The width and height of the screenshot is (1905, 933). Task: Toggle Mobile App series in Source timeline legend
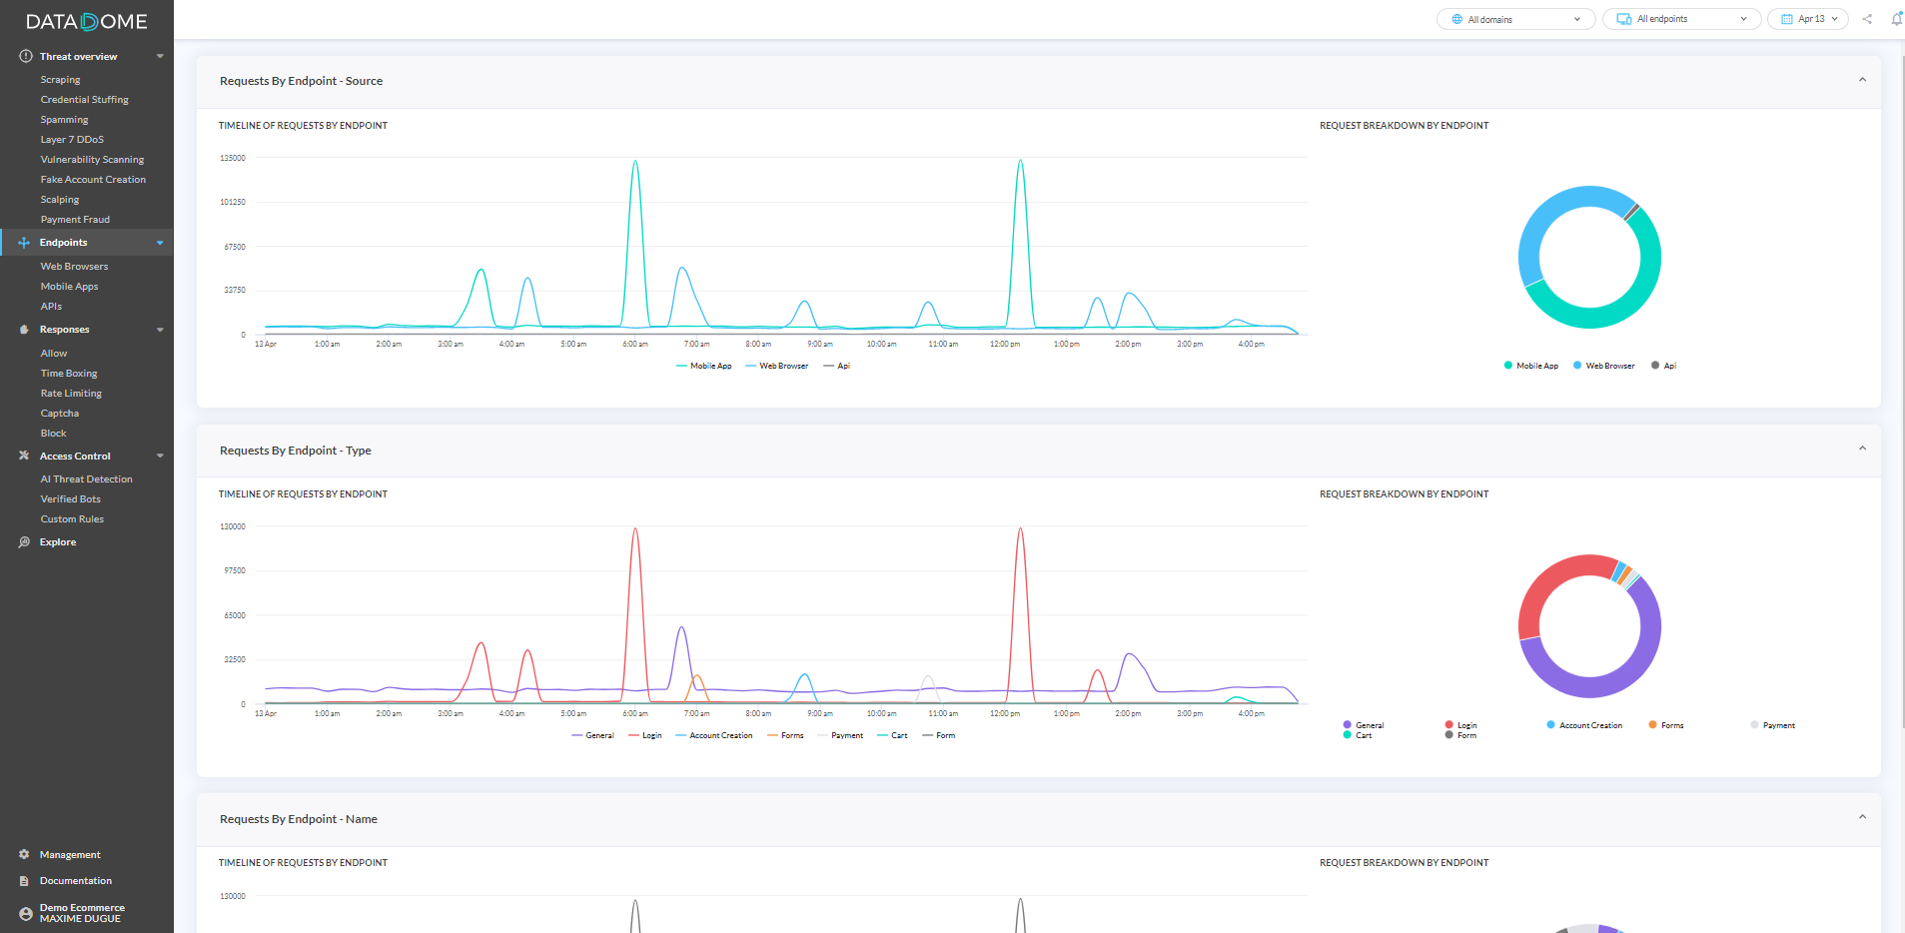pyautogui.click(x=703, y=366)
